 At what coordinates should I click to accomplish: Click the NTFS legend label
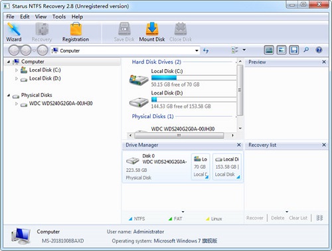click(139, 218)
